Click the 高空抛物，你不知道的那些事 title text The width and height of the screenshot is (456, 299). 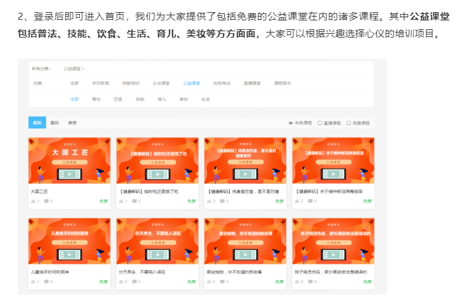[x=234, y=272]
